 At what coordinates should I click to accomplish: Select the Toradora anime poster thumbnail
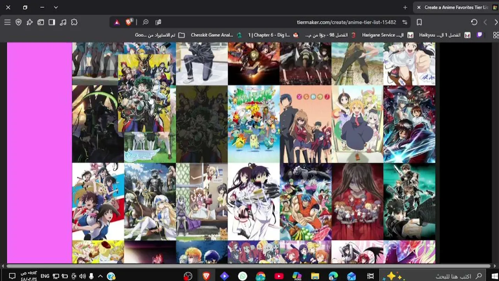pyautogui.click(x=305, y=124)
